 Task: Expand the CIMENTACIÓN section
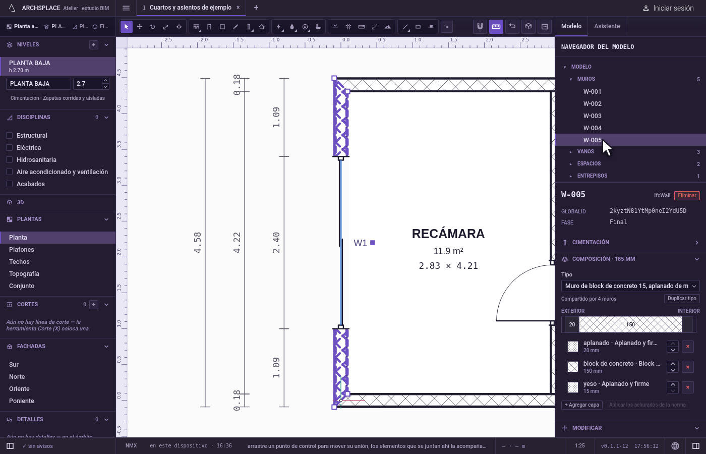tap(630, 243)
